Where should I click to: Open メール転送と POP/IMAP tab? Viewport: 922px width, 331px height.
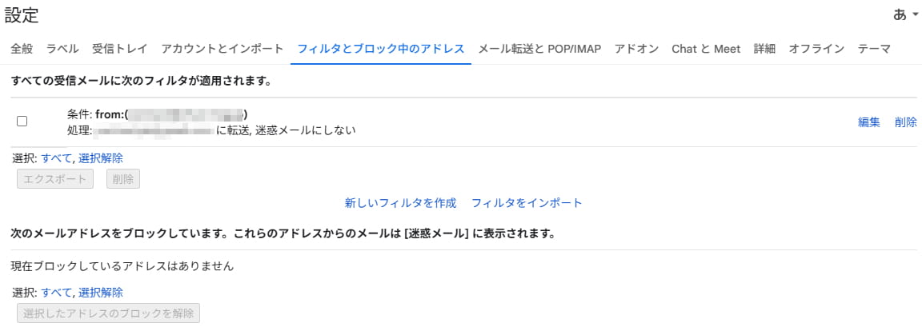coord(539,49)
